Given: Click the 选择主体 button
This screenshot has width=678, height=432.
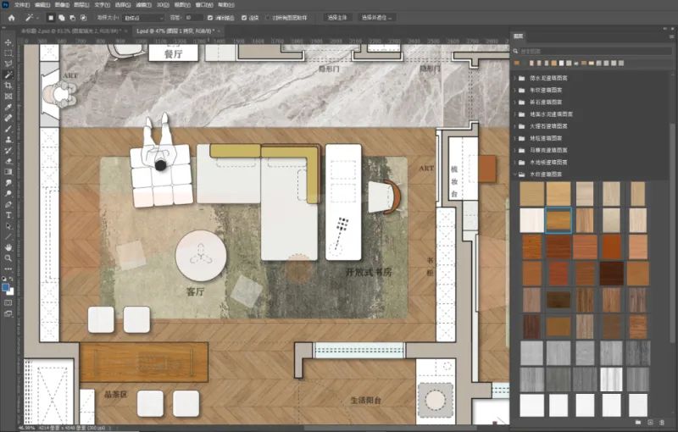Looking at the screenshot, I should pos(338,17).
